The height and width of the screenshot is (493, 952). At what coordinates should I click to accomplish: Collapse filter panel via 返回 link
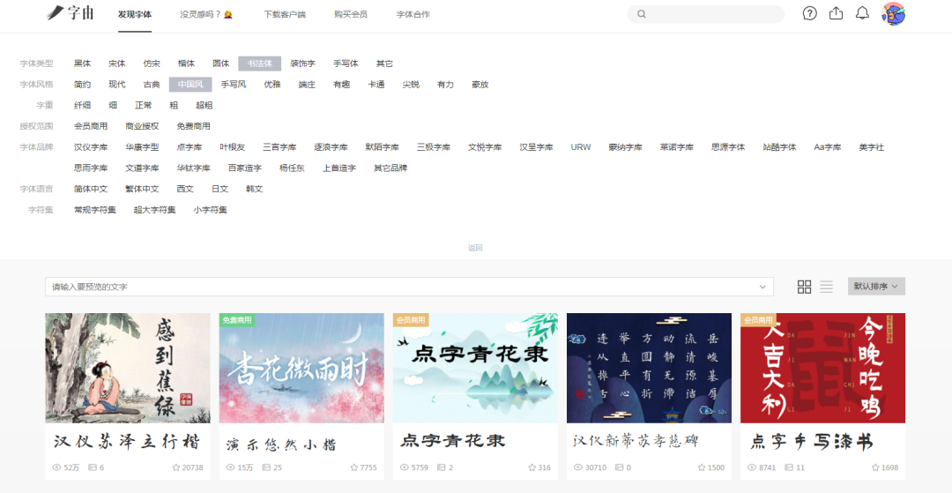pyautogui.click(x=475, y=248)
